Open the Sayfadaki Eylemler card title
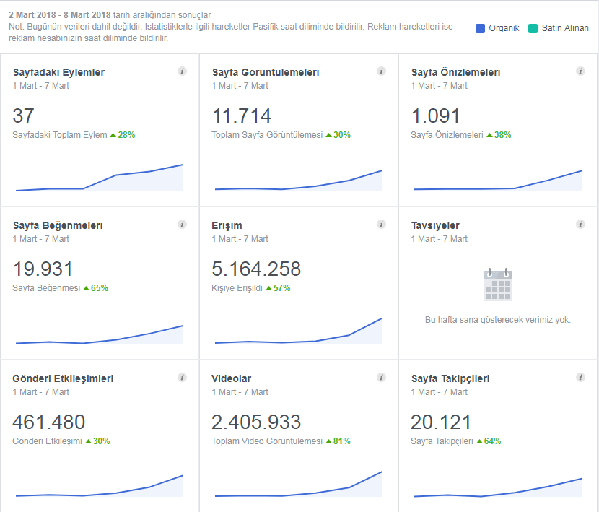Viewport: 599px width, 512px height. (59, 72)
